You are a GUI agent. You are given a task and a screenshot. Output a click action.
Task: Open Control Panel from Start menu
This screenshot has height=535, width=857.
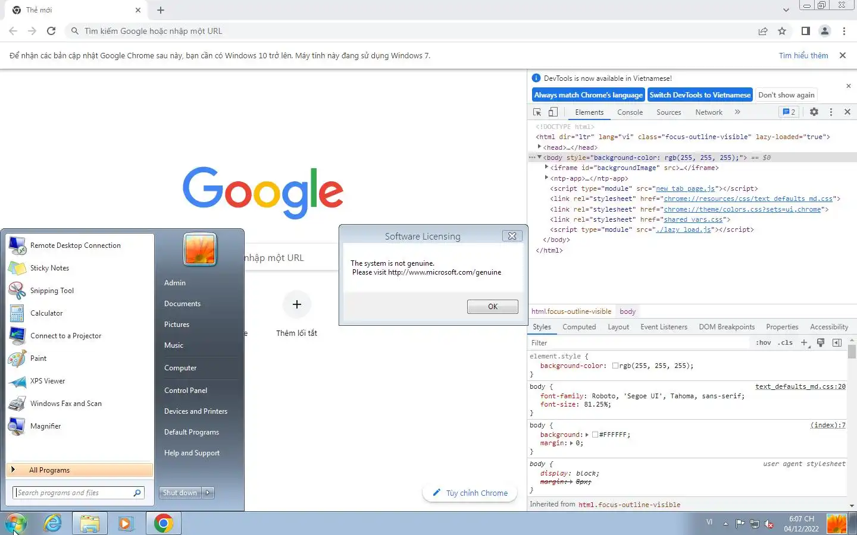click(x=186, y=391)
